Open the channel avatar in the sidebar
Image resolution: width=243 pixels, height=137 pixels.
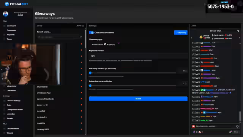pos(6,14)
